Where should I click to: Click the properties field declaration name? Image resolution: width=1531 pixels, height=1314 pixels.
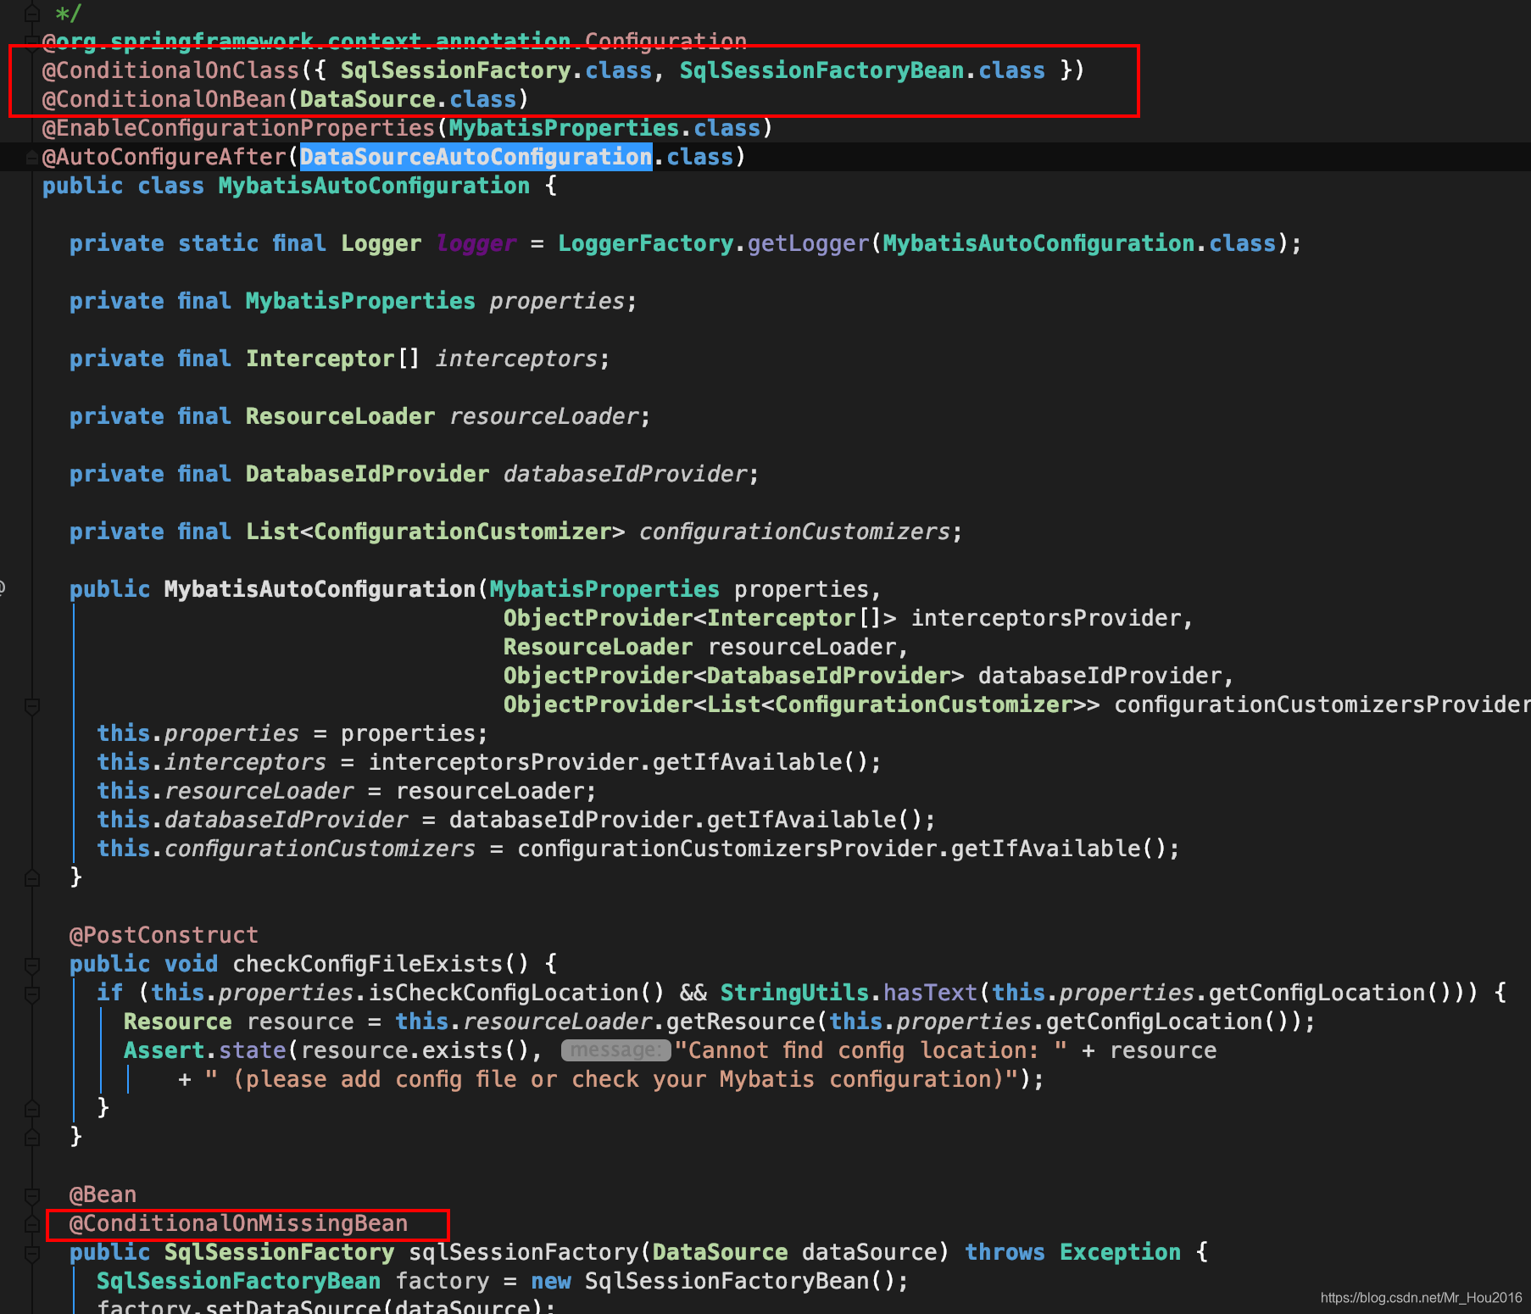[x=558, y=301]
